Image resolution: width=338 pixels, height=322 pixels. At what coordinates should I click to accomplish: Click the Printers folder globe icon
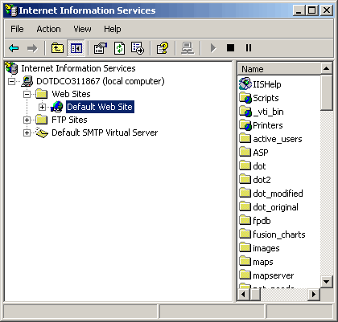tap(245, 125)
